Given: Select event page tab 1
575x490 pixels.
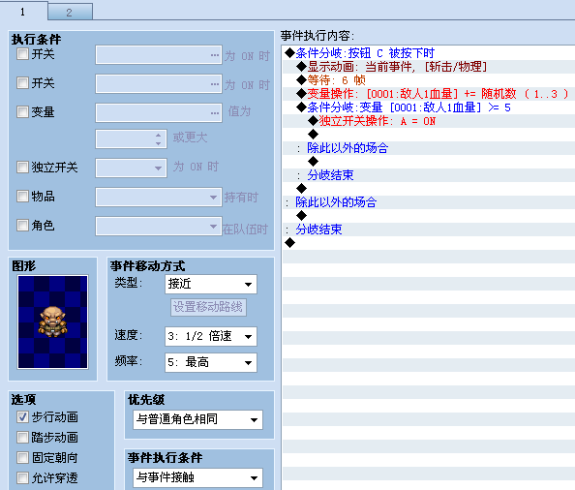Looking at the screenshot, I should pyautogui.click(x=23, y=11).
